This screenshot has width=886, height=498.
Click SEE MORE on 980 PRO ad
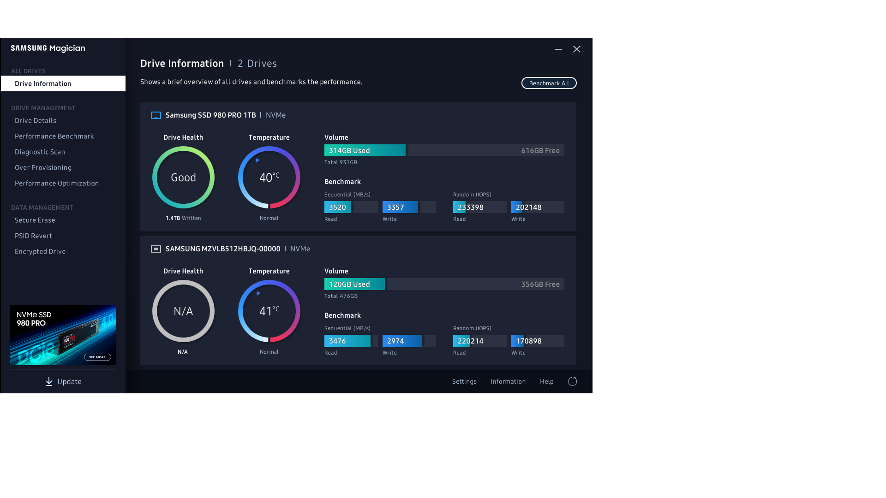tap(97, 357)
